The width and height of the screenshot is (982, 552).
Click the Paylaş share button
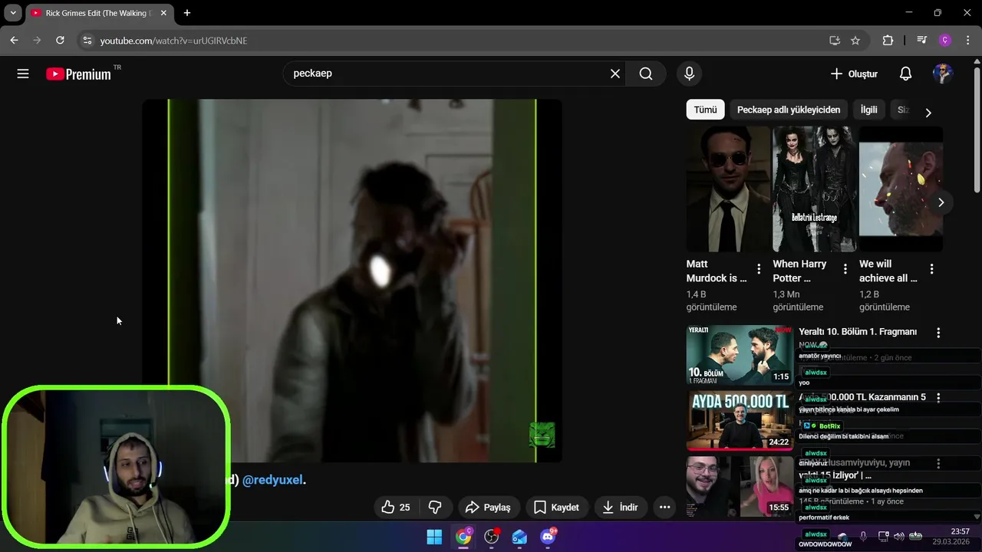pos(488,507)
